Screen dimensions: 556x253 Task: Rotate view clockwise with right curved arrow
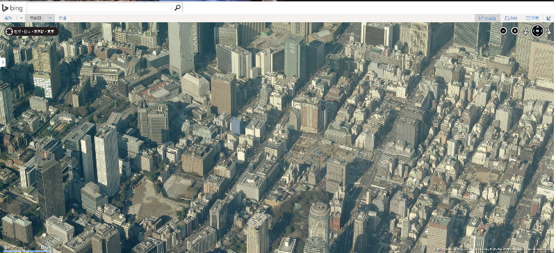click(x=549, y=31)
